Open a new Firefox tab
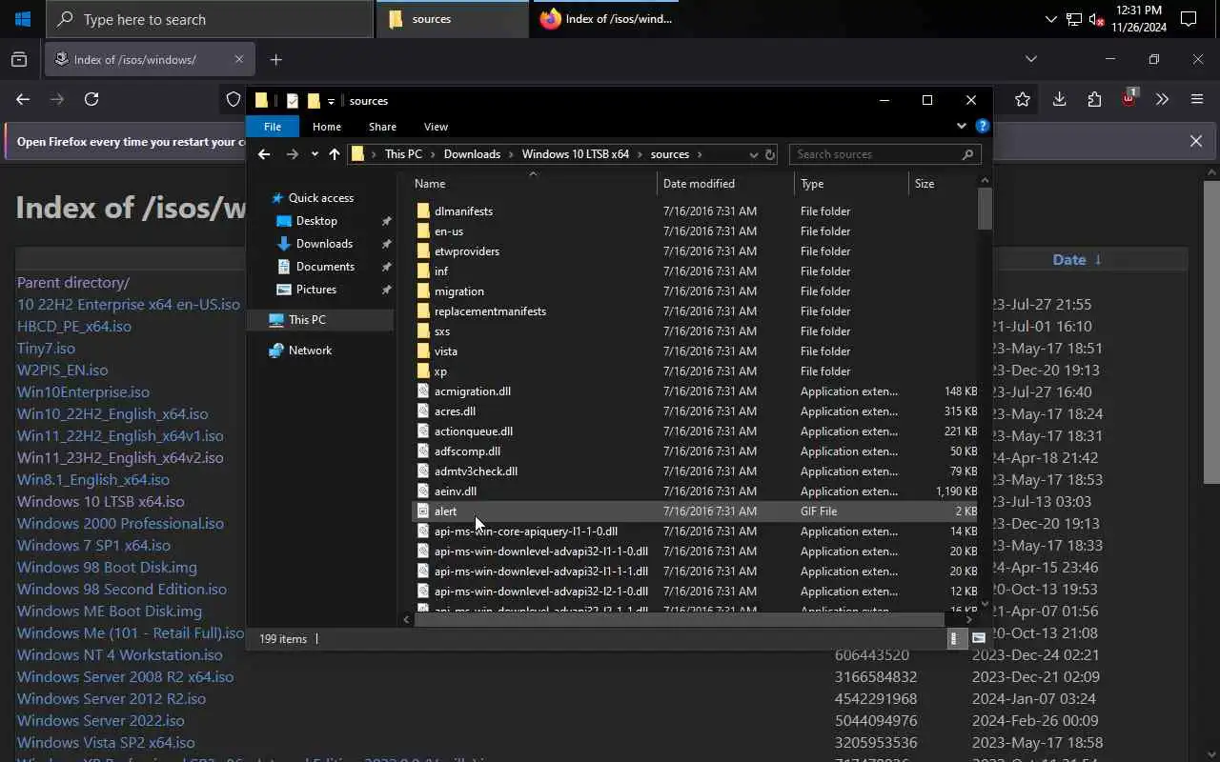 [276, 59]
